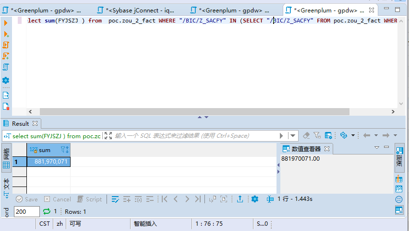Run script with separate tabs icon

tap(6, 56)
